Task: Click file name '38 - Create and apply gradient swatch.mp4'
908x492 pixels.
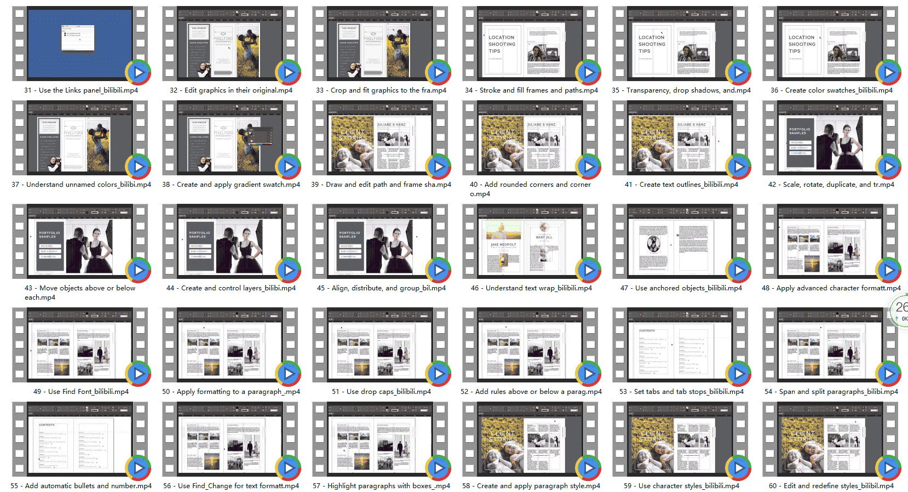Action: click(231, 185)
